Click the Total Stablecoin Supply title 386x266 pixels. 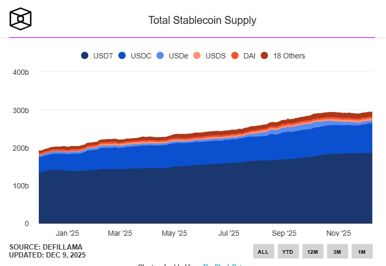point(202,21)
